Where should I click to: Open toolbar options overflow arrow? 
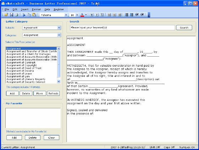[x=149, y=15]
